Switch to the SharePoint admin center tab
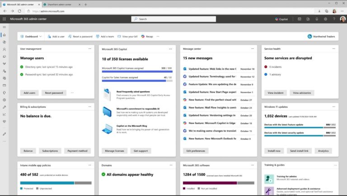The height and width of the screenshot is (196, 347). coord(61,5)
